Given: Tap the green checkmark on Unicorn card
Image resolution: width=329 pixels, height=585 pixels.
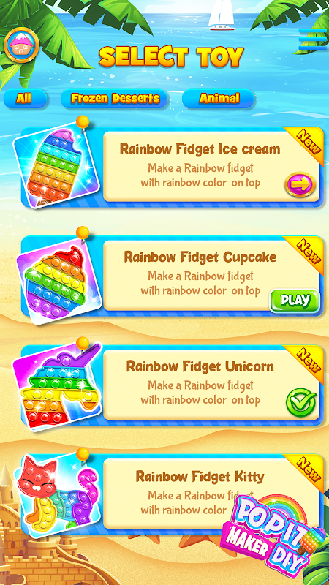Looking at the screenshot, I should point(301,402).
